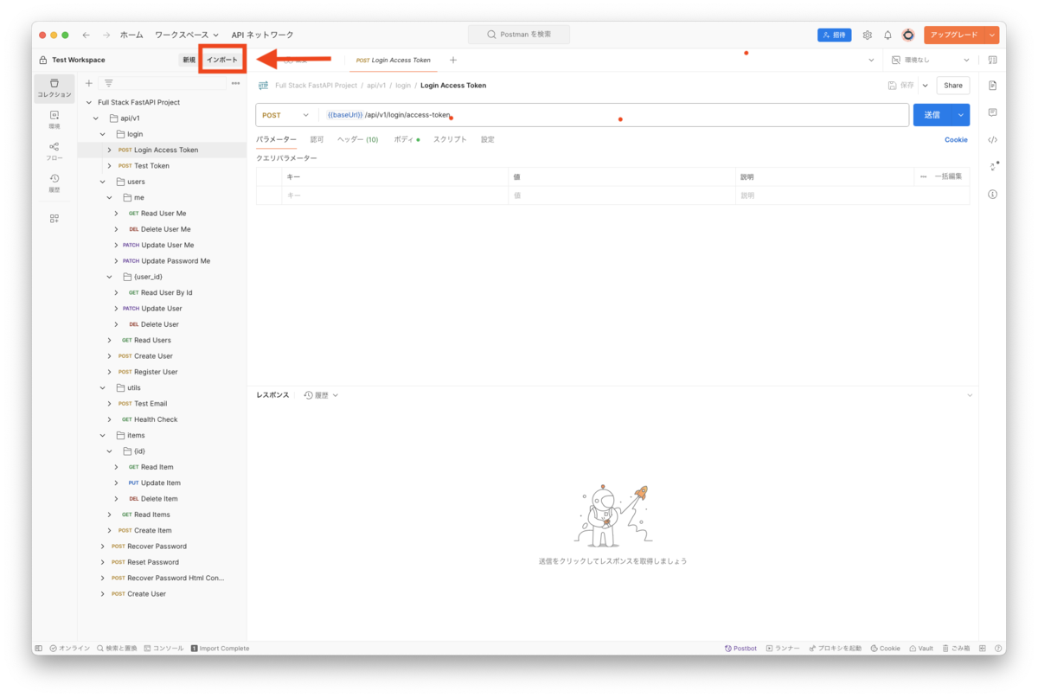The height and width of the screenshot is (697, 1038).
Task: Open the ランナー (Runner) from status bar
Action: (784, 648)
